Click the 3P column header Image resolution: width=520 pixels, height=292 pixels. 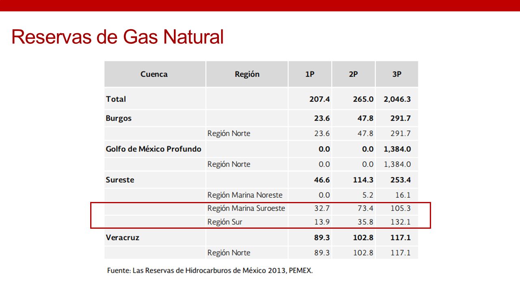coord(397,74)
